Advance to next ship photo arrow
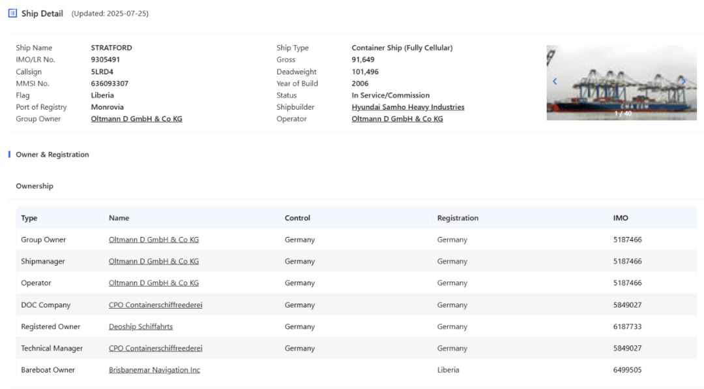Viewport: 704px width, 389px height. (x=683, y=82)
